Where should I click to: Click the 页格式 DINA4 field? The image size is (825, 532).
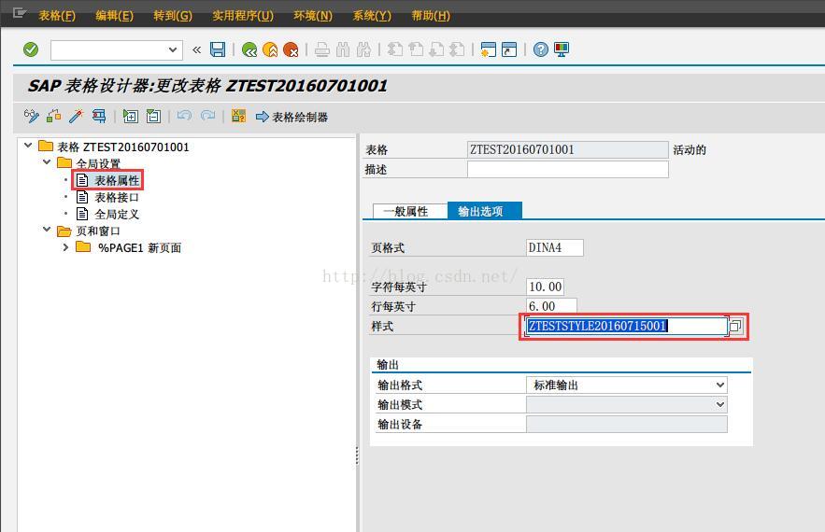point(555,247)
